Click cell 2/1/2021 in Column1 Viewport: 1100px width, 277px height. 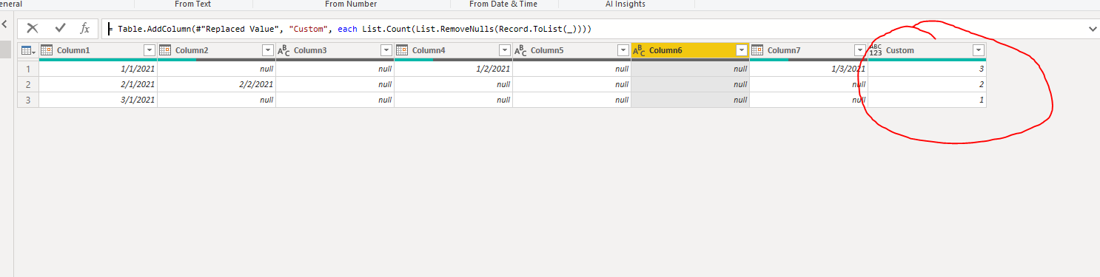pos(98,84)
